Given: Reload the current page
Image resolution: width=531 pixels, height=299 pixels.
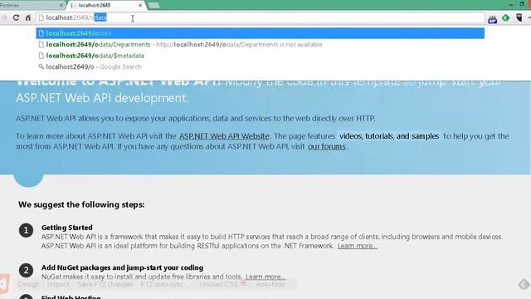Looking at the screenshot, I should [x=16, y=17].
